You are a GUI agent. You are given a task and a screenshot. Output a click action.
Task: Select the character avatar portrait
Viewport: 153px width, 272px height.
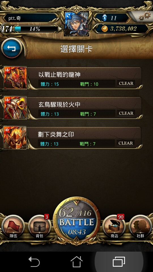click(x=76, y=24)
